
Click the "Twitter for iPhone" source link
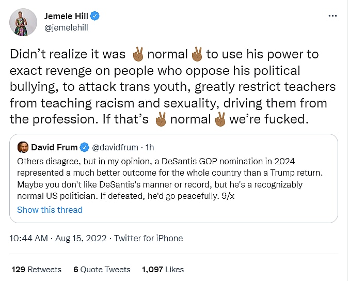pyautogui.click(x=148, y=238)
